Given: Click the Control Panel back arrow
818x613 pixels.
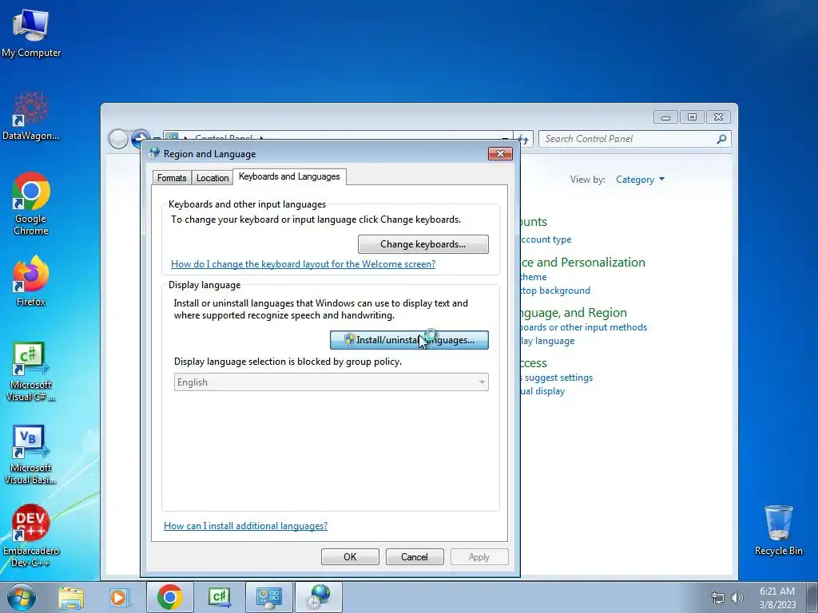Looking at the screenshot, I should [x=118, y=139].
